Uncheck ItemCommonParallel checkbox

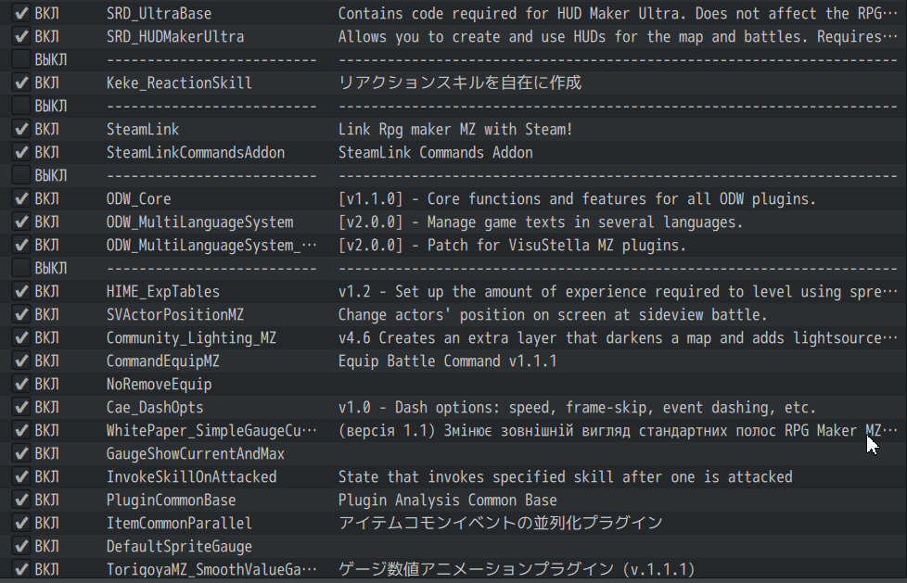pyautogui.click(x=21, y=522)
